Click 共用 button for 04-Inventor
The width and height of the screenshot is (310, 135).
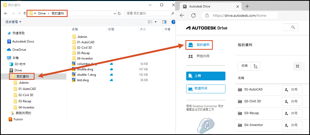click(x=292, y=125)
